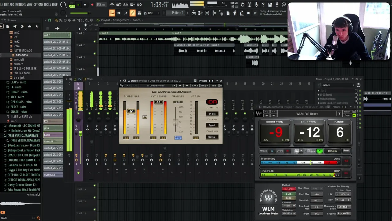Click the WLM meter pause button
Screen dimensions: 392x221
click(301, 151)
